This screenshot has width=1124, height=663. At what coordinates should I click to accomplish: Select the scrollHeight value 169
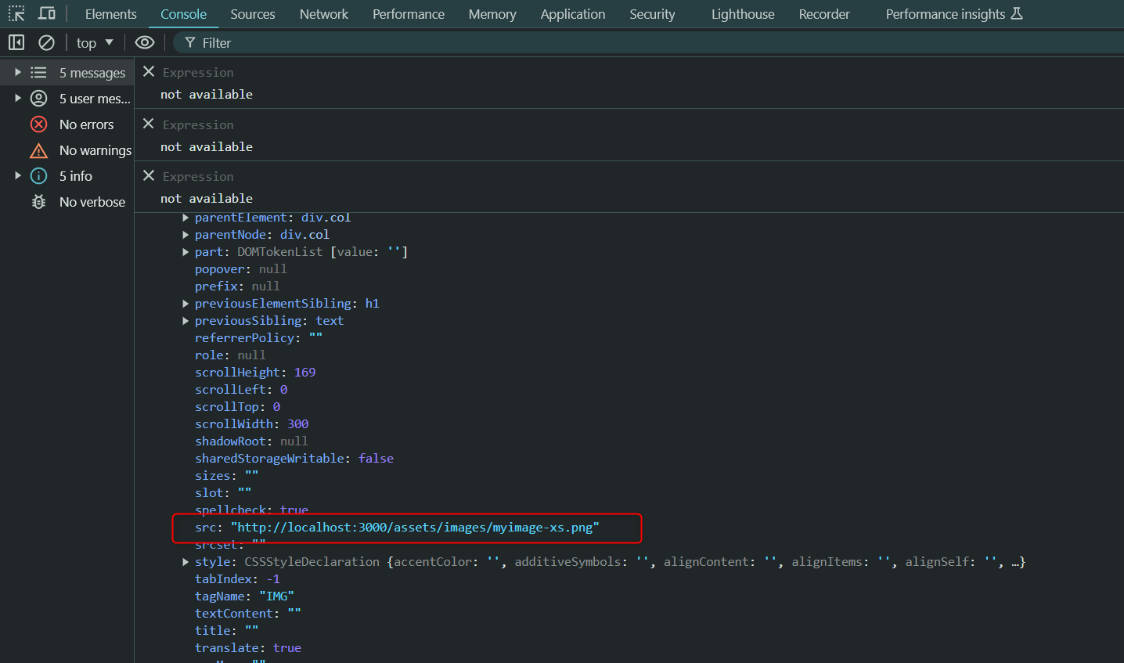coord(304,373)
